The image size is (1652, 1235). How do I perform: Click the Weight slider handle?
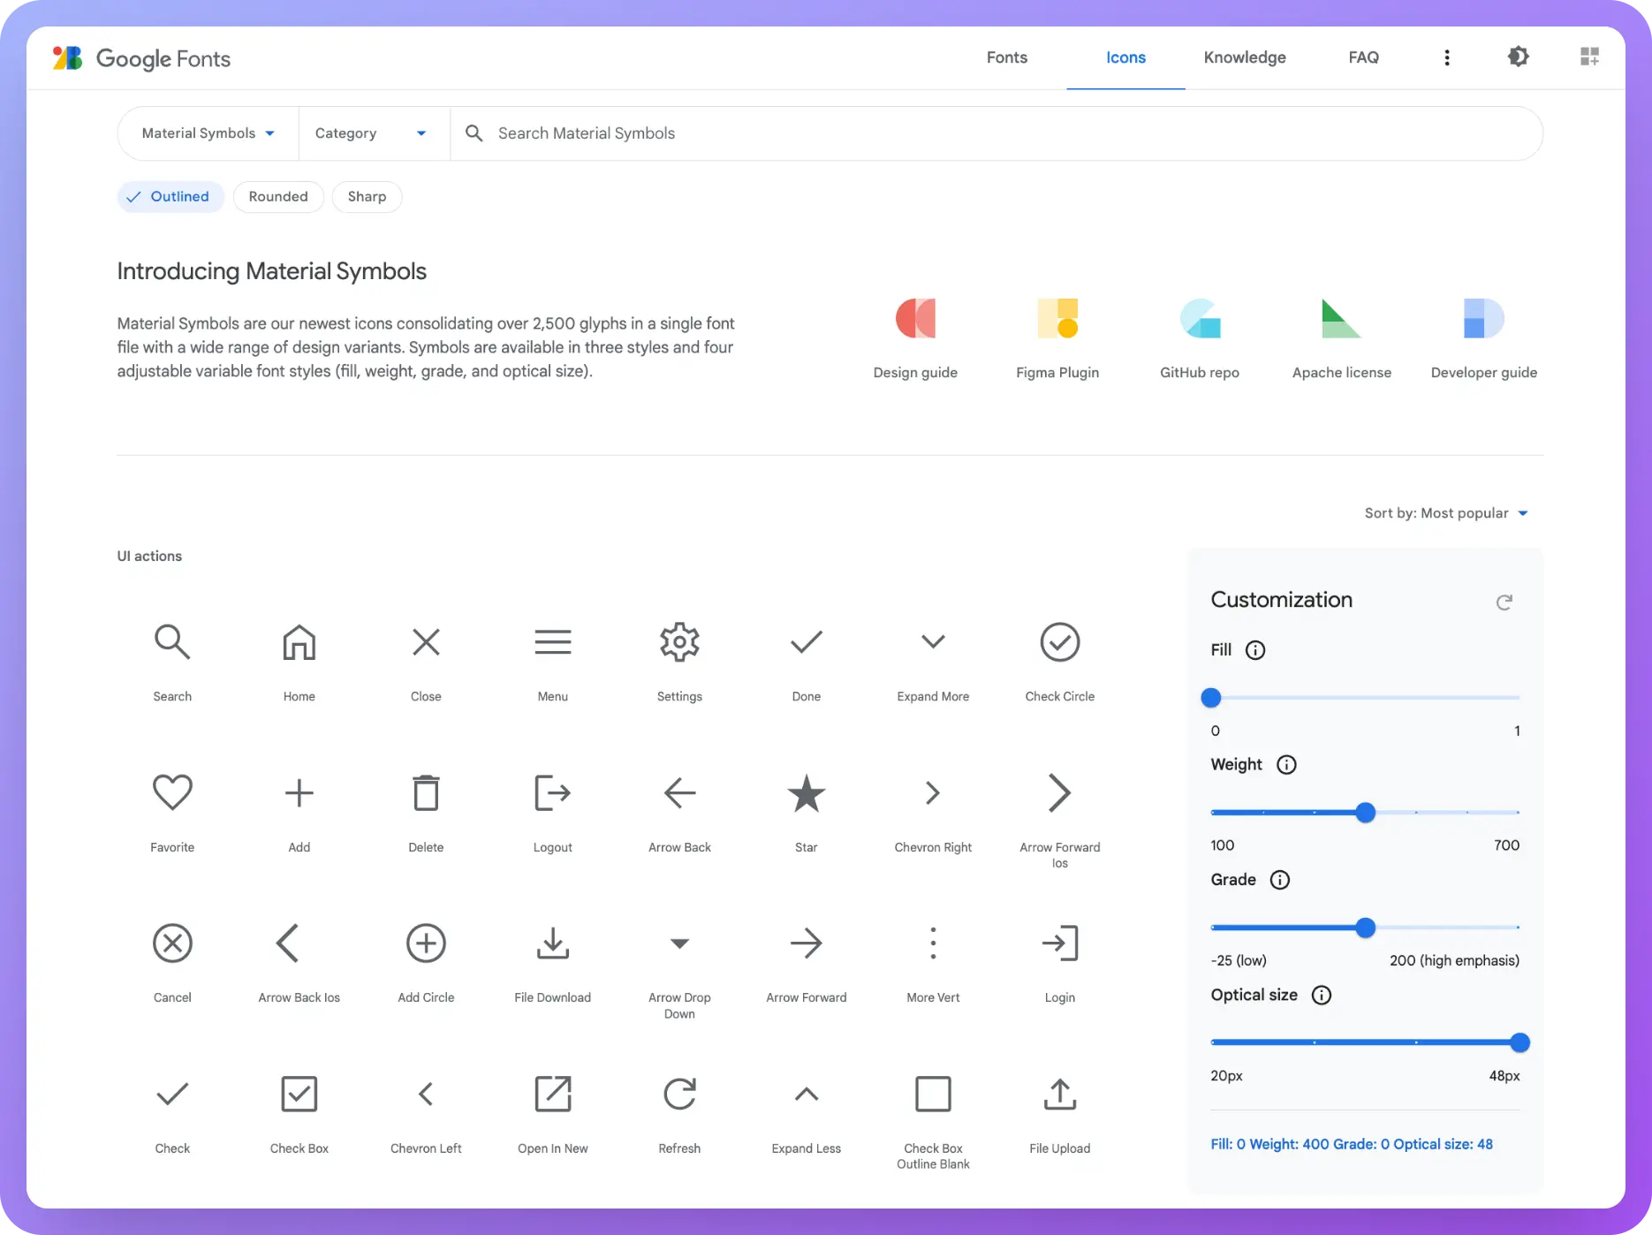pyautogui.click(x=1365, y=813)
